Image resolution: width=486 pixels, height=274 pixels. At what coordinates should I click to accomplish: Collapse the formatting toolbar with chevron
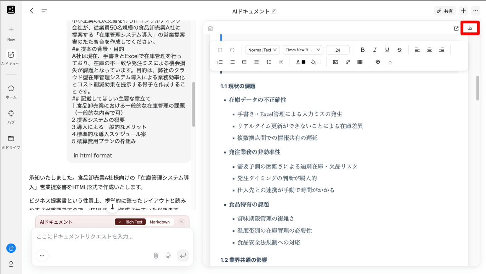coord(390,62)
